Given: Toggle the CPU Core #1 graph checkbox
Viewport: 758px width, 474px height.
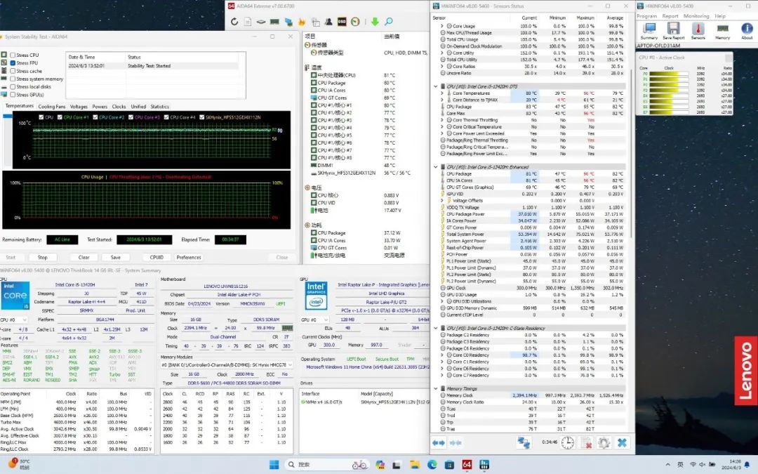Looking at the screenshot, I should pyautogui.click(x=60, y=117).
